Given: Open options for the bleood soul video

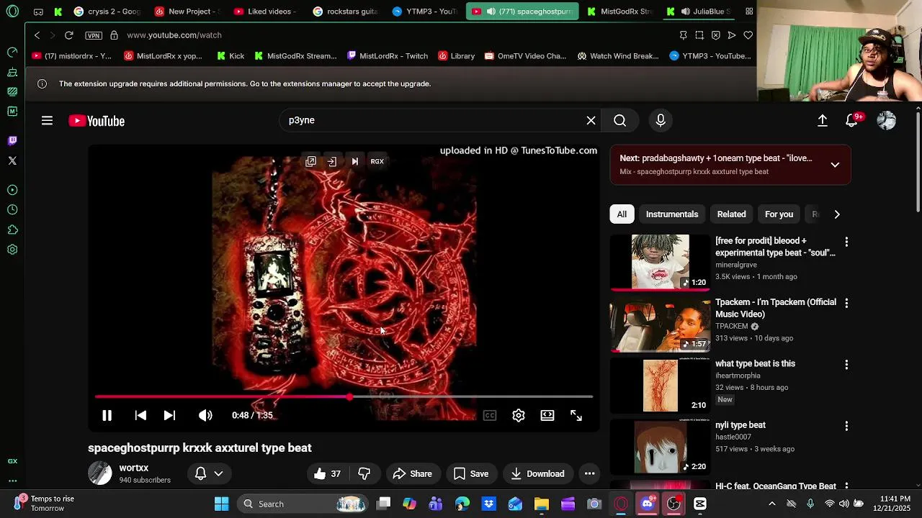Looking at the screenshot, I should click(846, 242).
